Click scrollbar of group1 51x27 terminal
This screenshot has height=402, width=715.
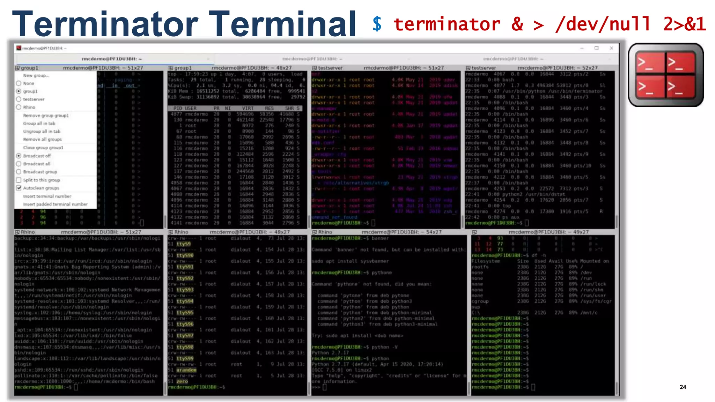(165, 221)
